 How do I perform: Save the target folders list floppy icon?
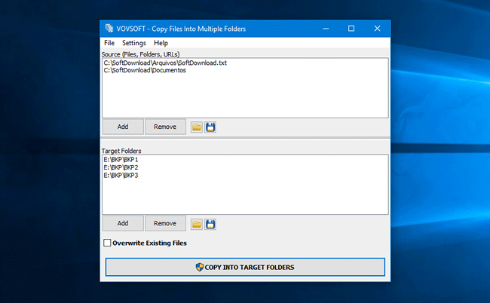210,224
